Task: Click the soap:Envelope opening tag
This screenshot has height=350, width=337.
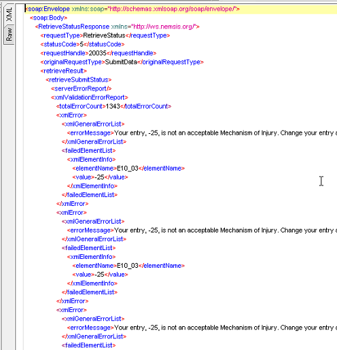Action: (48, 9)
